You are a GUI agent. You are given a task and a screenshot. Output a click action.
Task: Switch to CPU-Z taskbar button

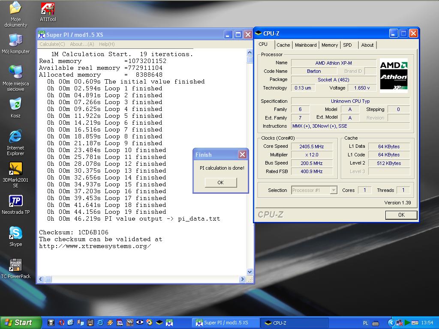tap(295, 323)
